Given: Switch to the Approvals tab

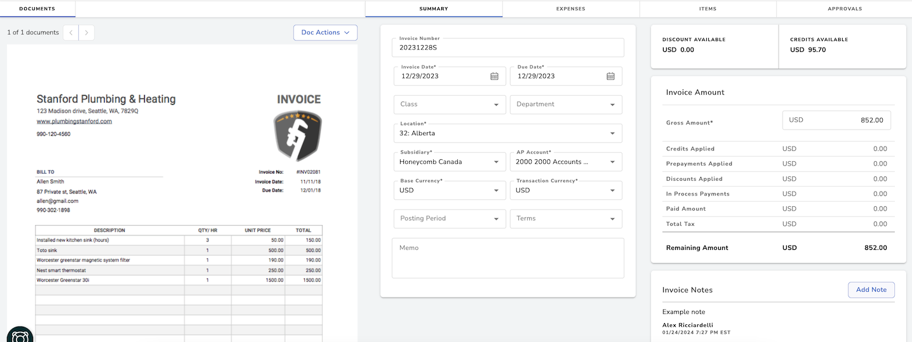Looking at the screenshot, I should 845,9.
